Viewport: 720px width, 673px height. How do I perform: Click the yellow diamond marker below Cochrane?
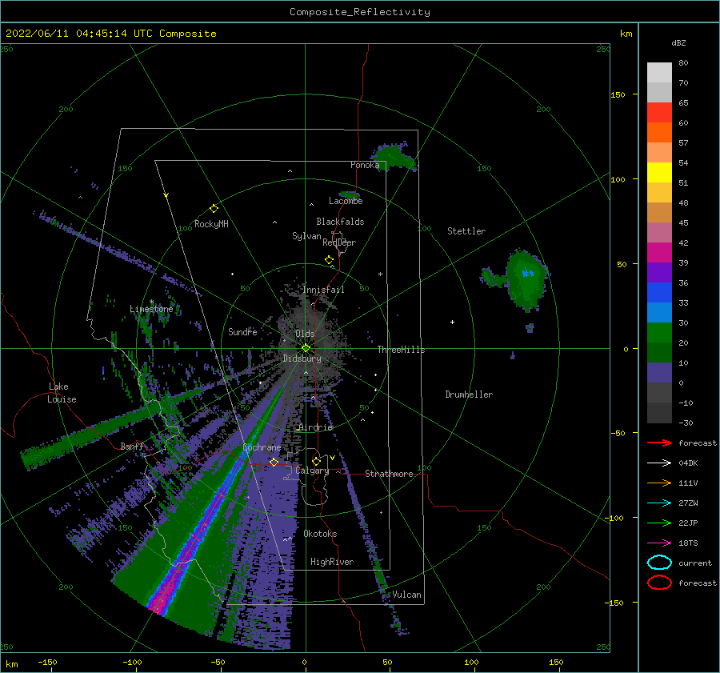pos(274,462)
